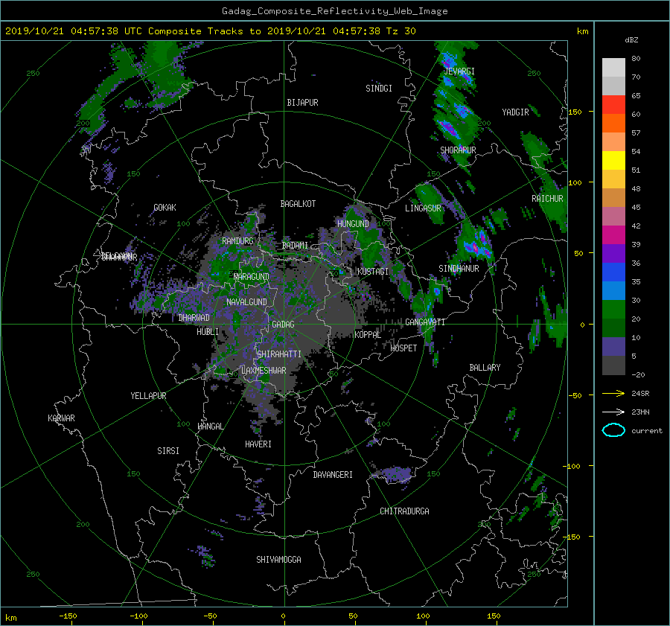670x626 pixels.
Task: Click the SINDGI city label
Action: point(379,89)
